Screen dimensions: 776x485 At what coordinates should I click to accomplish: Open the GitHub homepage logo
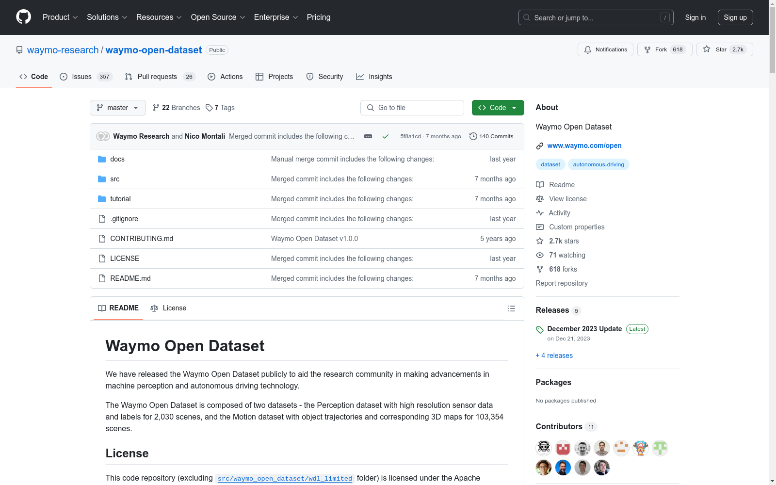pyautogui.click(x=23, y=17)
